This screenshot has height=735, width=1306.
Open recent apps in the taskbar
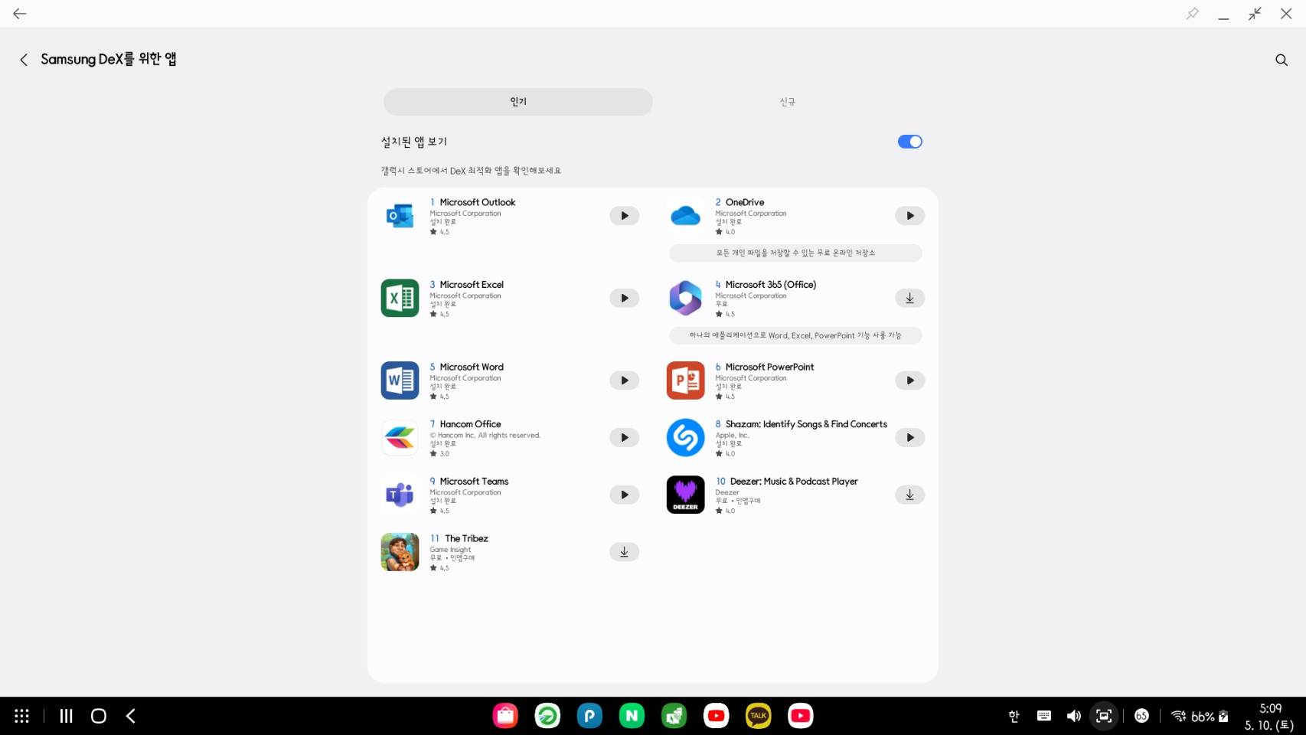click(66, 716)
